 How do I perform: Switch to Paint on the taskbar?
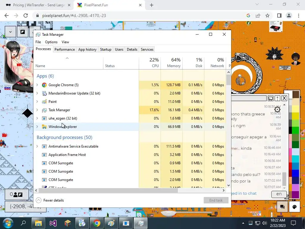pyautogui.click(x=111, y=223)
